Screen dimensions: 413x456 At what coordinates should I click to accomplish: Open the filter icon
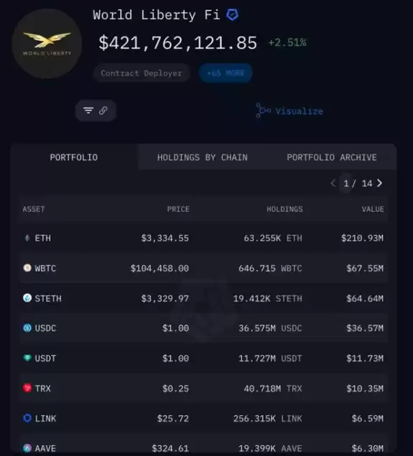[88, 111]
